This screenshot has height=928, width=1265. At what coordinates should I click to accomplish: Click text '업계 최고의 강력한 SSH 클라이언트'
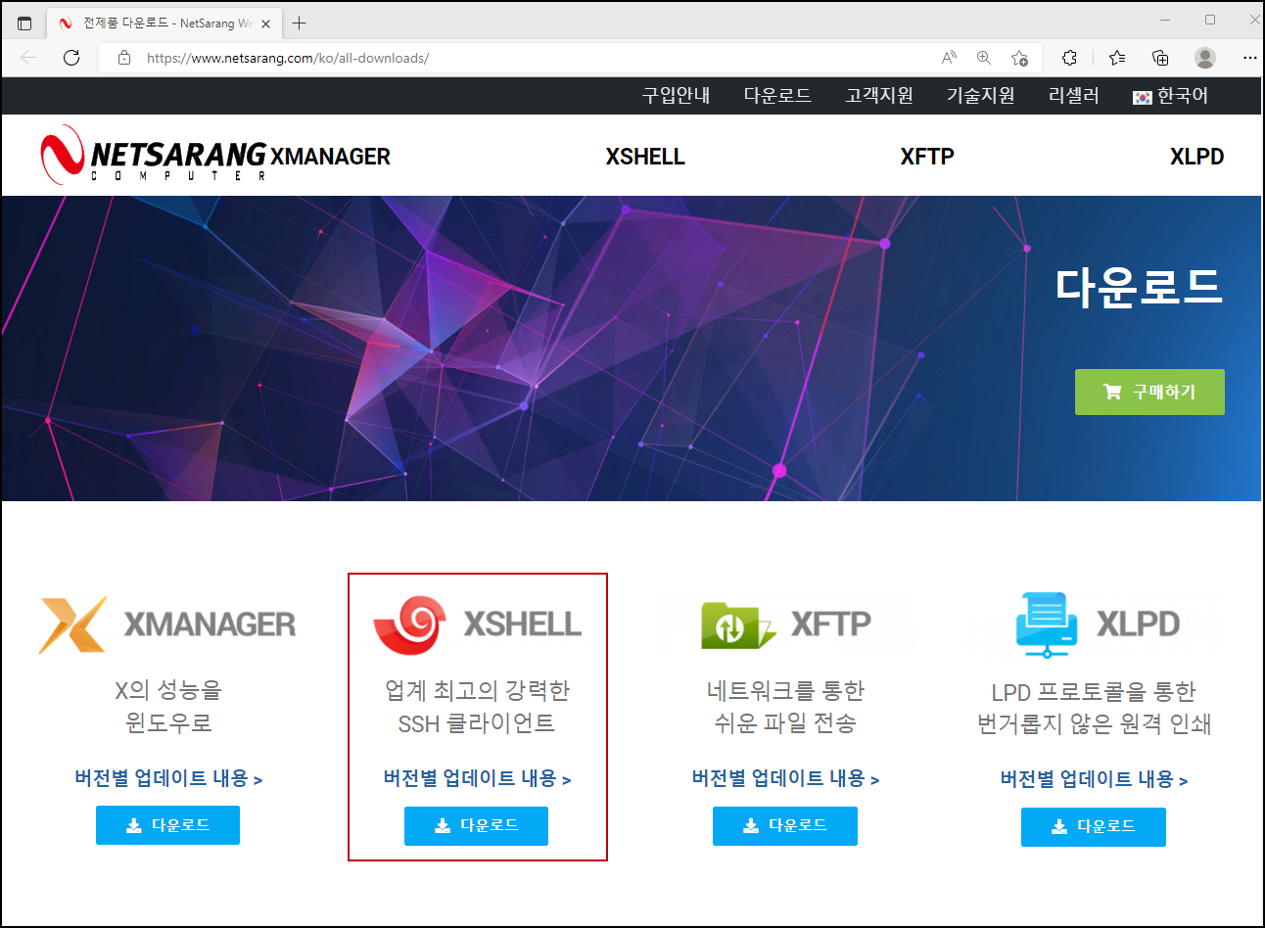pyautogui.click(x=477, y=707)
